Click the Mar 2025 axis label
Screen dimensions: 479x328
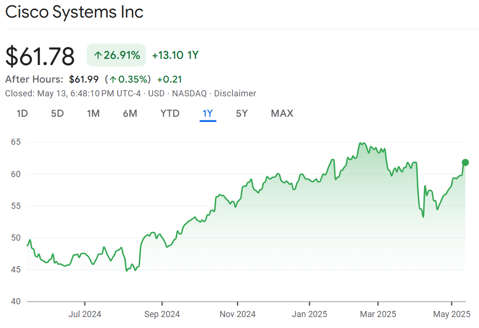[378, 314]
